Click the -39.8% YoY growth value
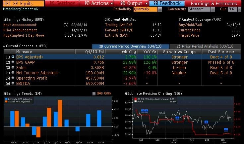Screen dimensions: 244x144 coord(150,73)
